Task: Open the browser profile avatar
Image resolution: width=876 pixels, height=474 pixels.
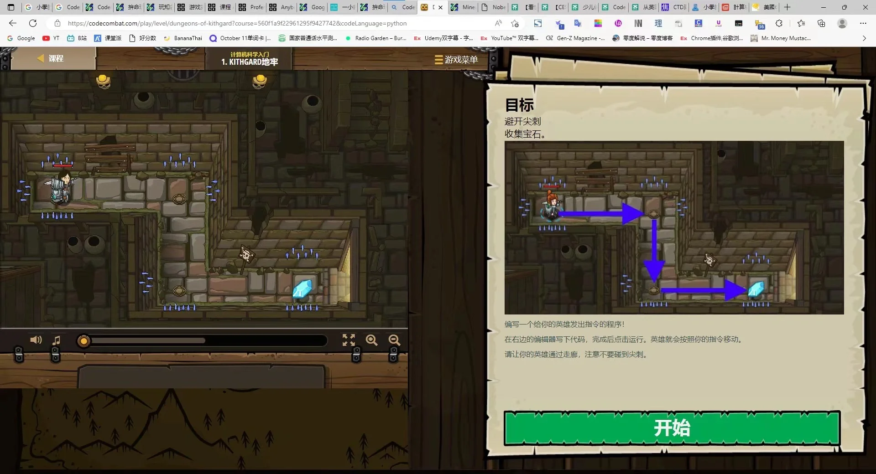Action: coord(842,23)
